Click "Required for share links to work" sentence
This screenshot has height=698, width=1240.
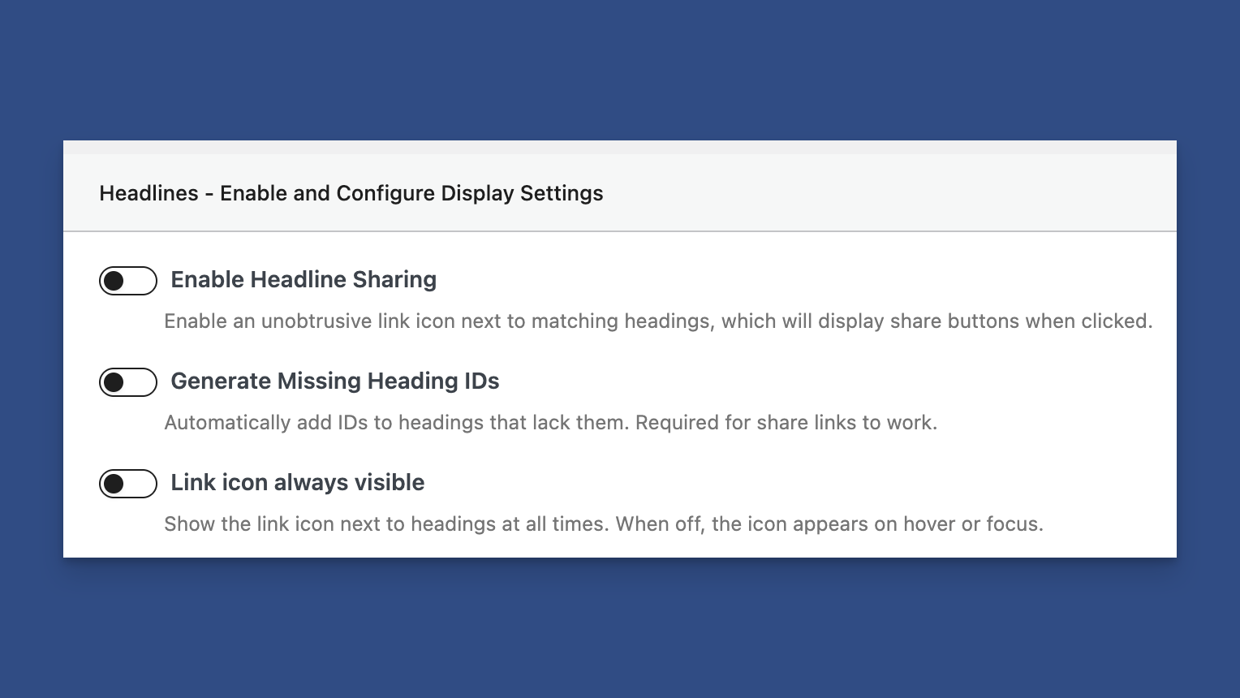click(x=786, y=423)
